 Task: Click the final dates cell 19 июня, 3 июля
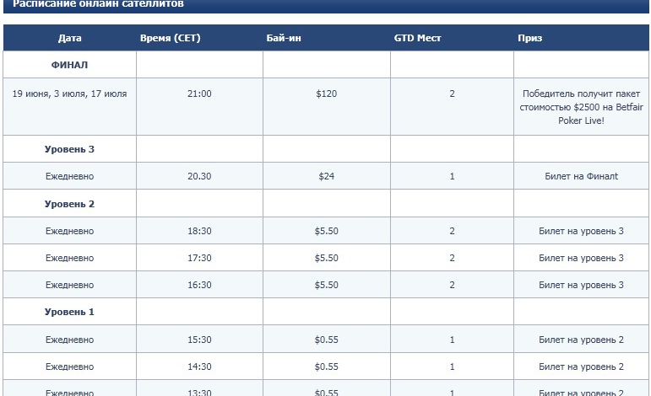(69, 94)
